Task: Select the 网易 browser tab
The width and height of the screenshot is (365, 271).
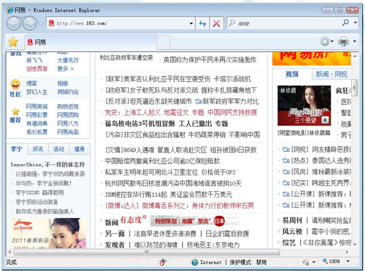Action: coord(91,42)
